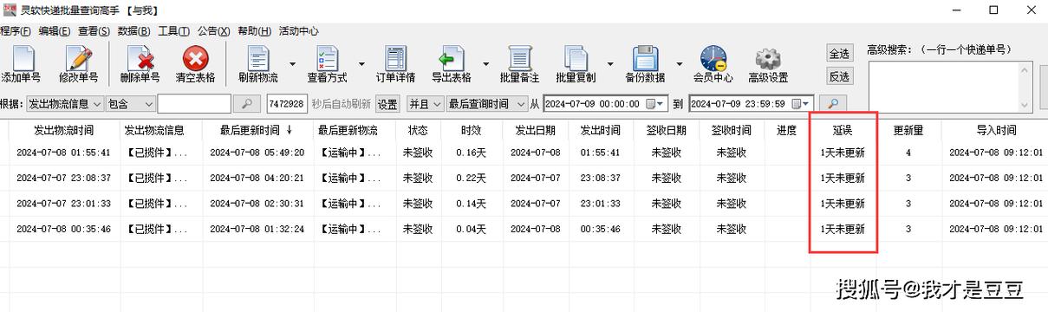1048x312 pixels.
Task: Click the 0.16天 cell
Action: pos(472,153)
